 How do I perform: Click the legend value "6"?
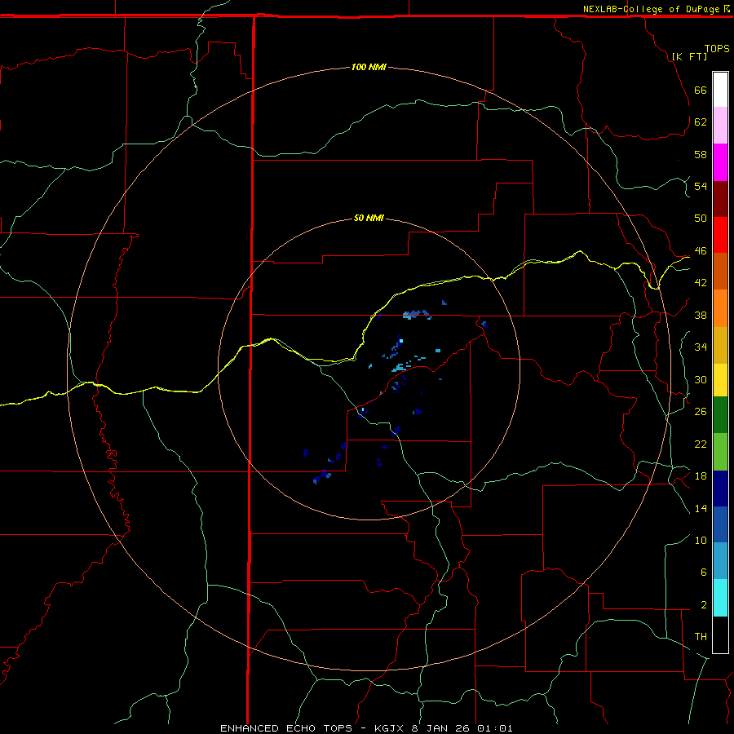(703, 572)
